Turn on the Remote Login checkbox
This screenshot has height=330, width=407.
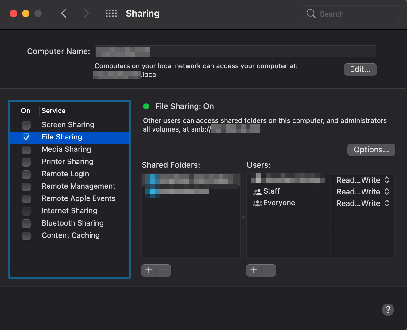[26, 174]
